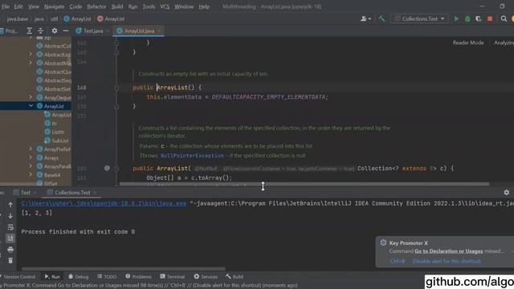Click the console horizontal scrollbar
514x289 pixels.
(123, 269)
